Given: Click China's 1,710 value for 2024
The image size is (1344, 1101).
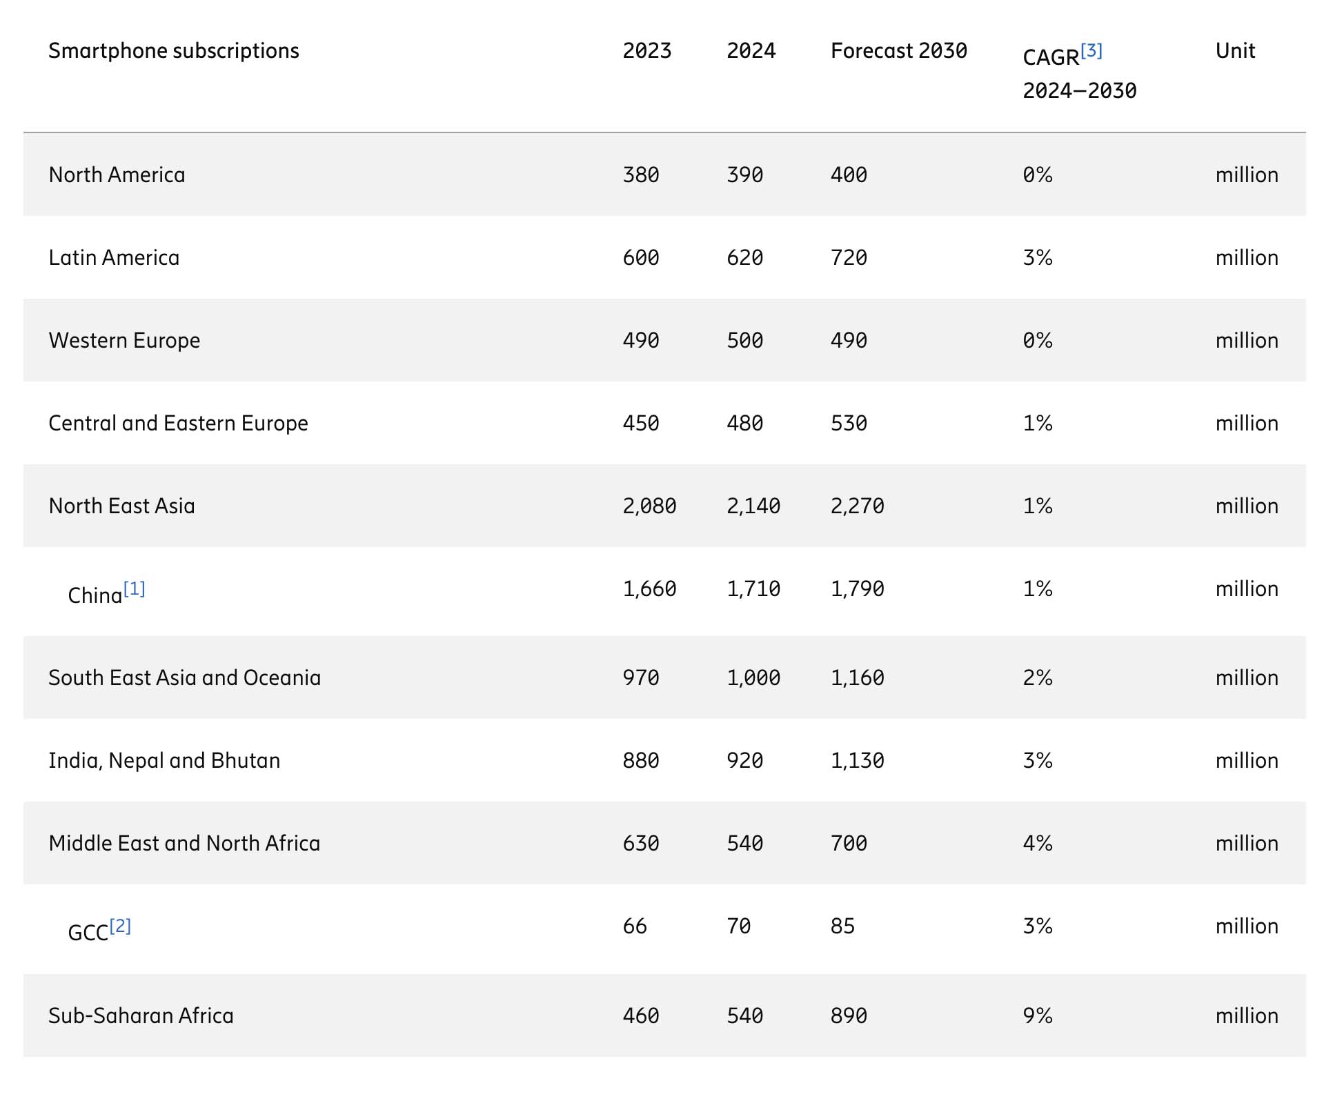Looking at the screenshot, I should click(753, 588).
